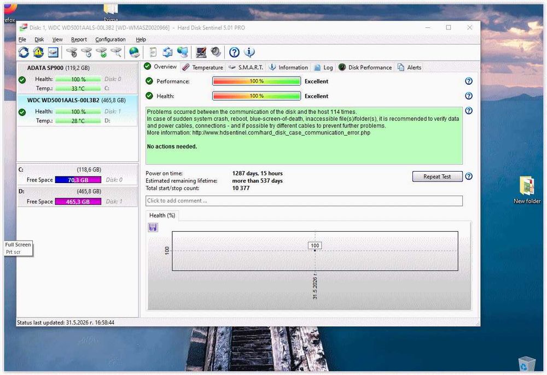This screenshot has height=375, width=547.
Task: Click the laptop configuration toolbar icon
Action: [201, 52]
